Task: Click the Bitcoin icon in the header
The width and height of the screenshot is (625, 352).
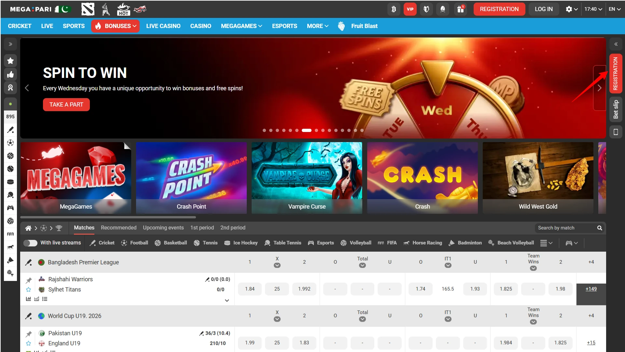Action: point(394,9)
